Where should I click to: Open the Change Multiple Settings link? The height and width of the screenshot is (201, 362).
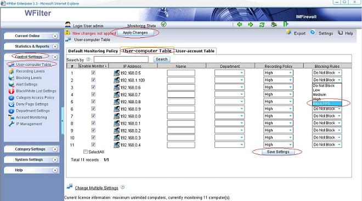coord(97,188)
